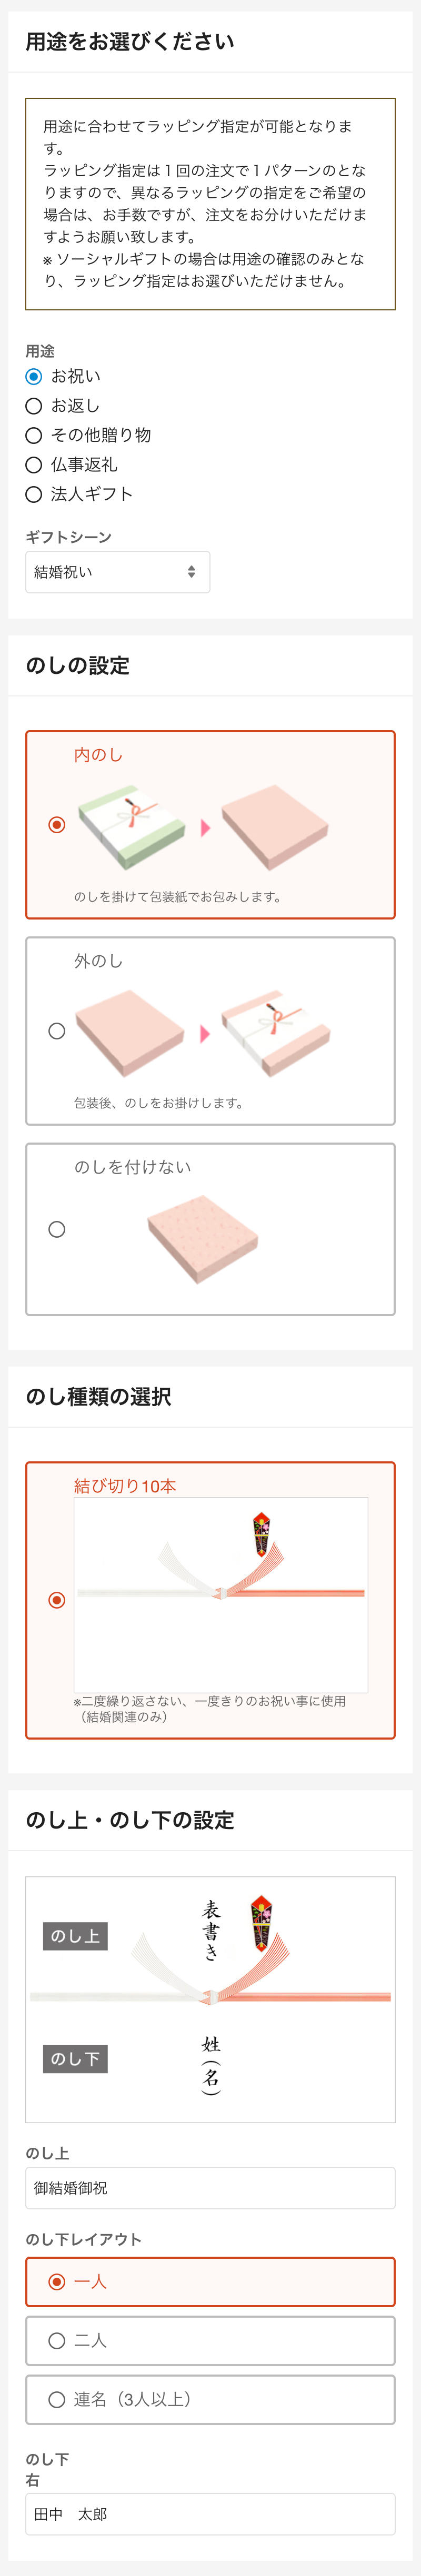Image resolution: width=421 pixels, height=2576 pixels.
Task: Click the のし下 name field with 田中 太郎
Action: (x=210, y=2514)
